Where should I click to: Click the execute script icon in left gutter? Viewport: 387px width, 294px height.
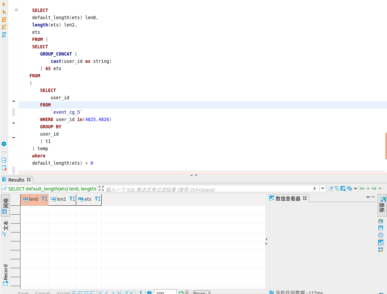4,20
